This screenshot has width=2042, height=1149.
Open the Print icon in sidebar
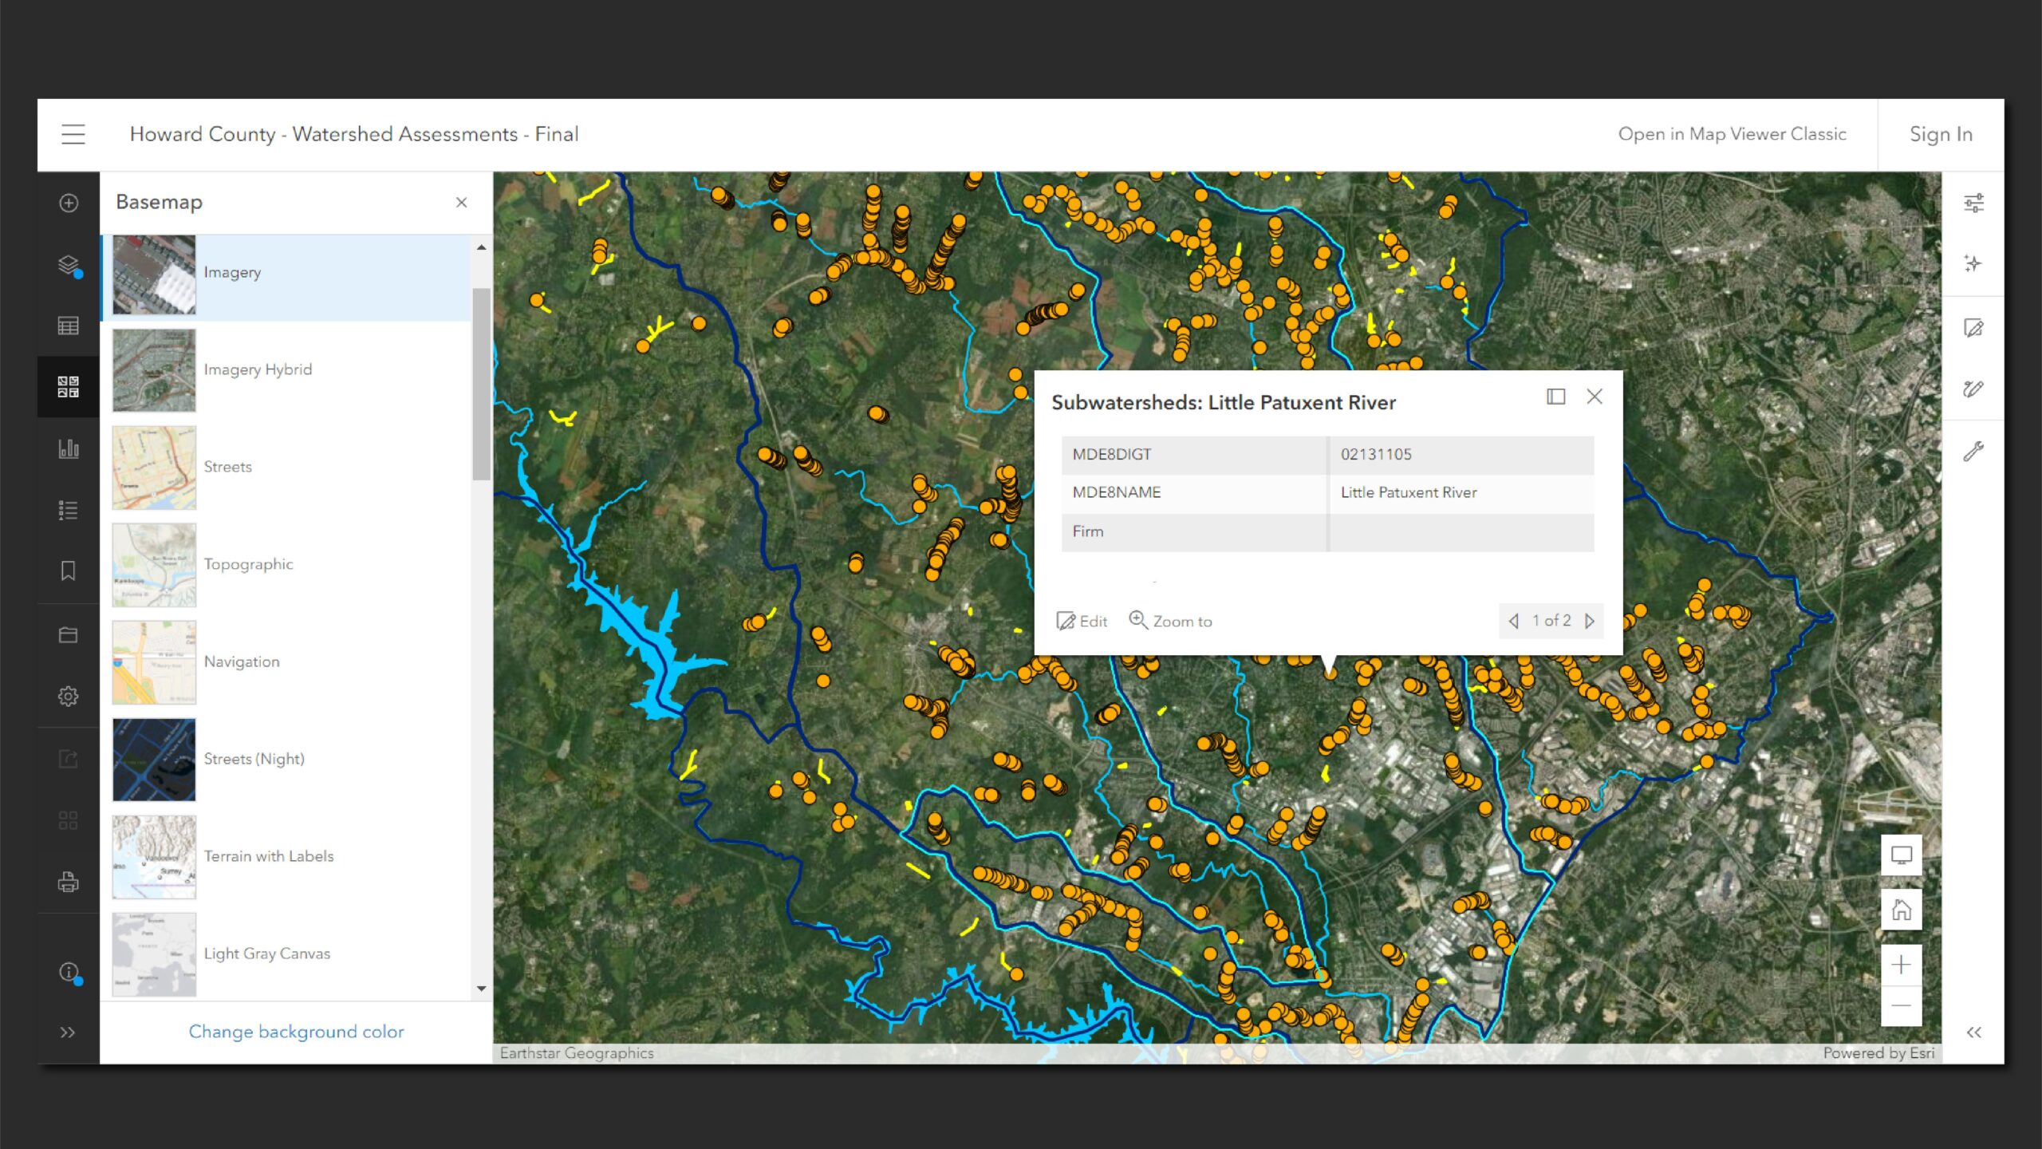pyautogui.click(x=69, y=882)
